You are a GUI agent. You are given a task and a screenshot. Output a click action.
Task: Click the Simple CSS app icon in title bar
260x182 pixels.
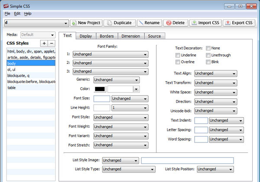6,6
